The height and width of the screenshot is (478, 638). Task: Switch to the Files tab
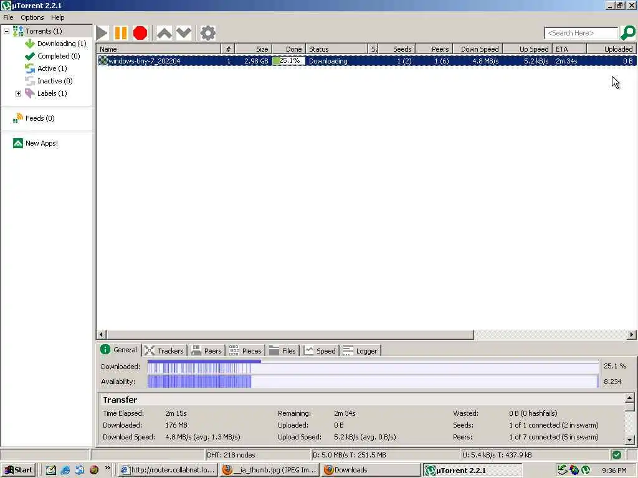pos(283,351)
